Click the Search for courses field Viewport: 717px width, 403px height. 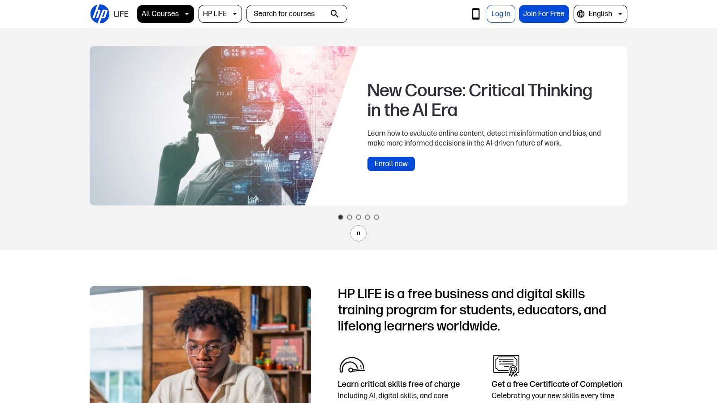297,14
